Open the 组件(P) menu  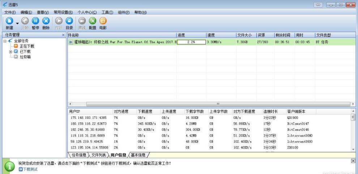[x=124, y=12]
